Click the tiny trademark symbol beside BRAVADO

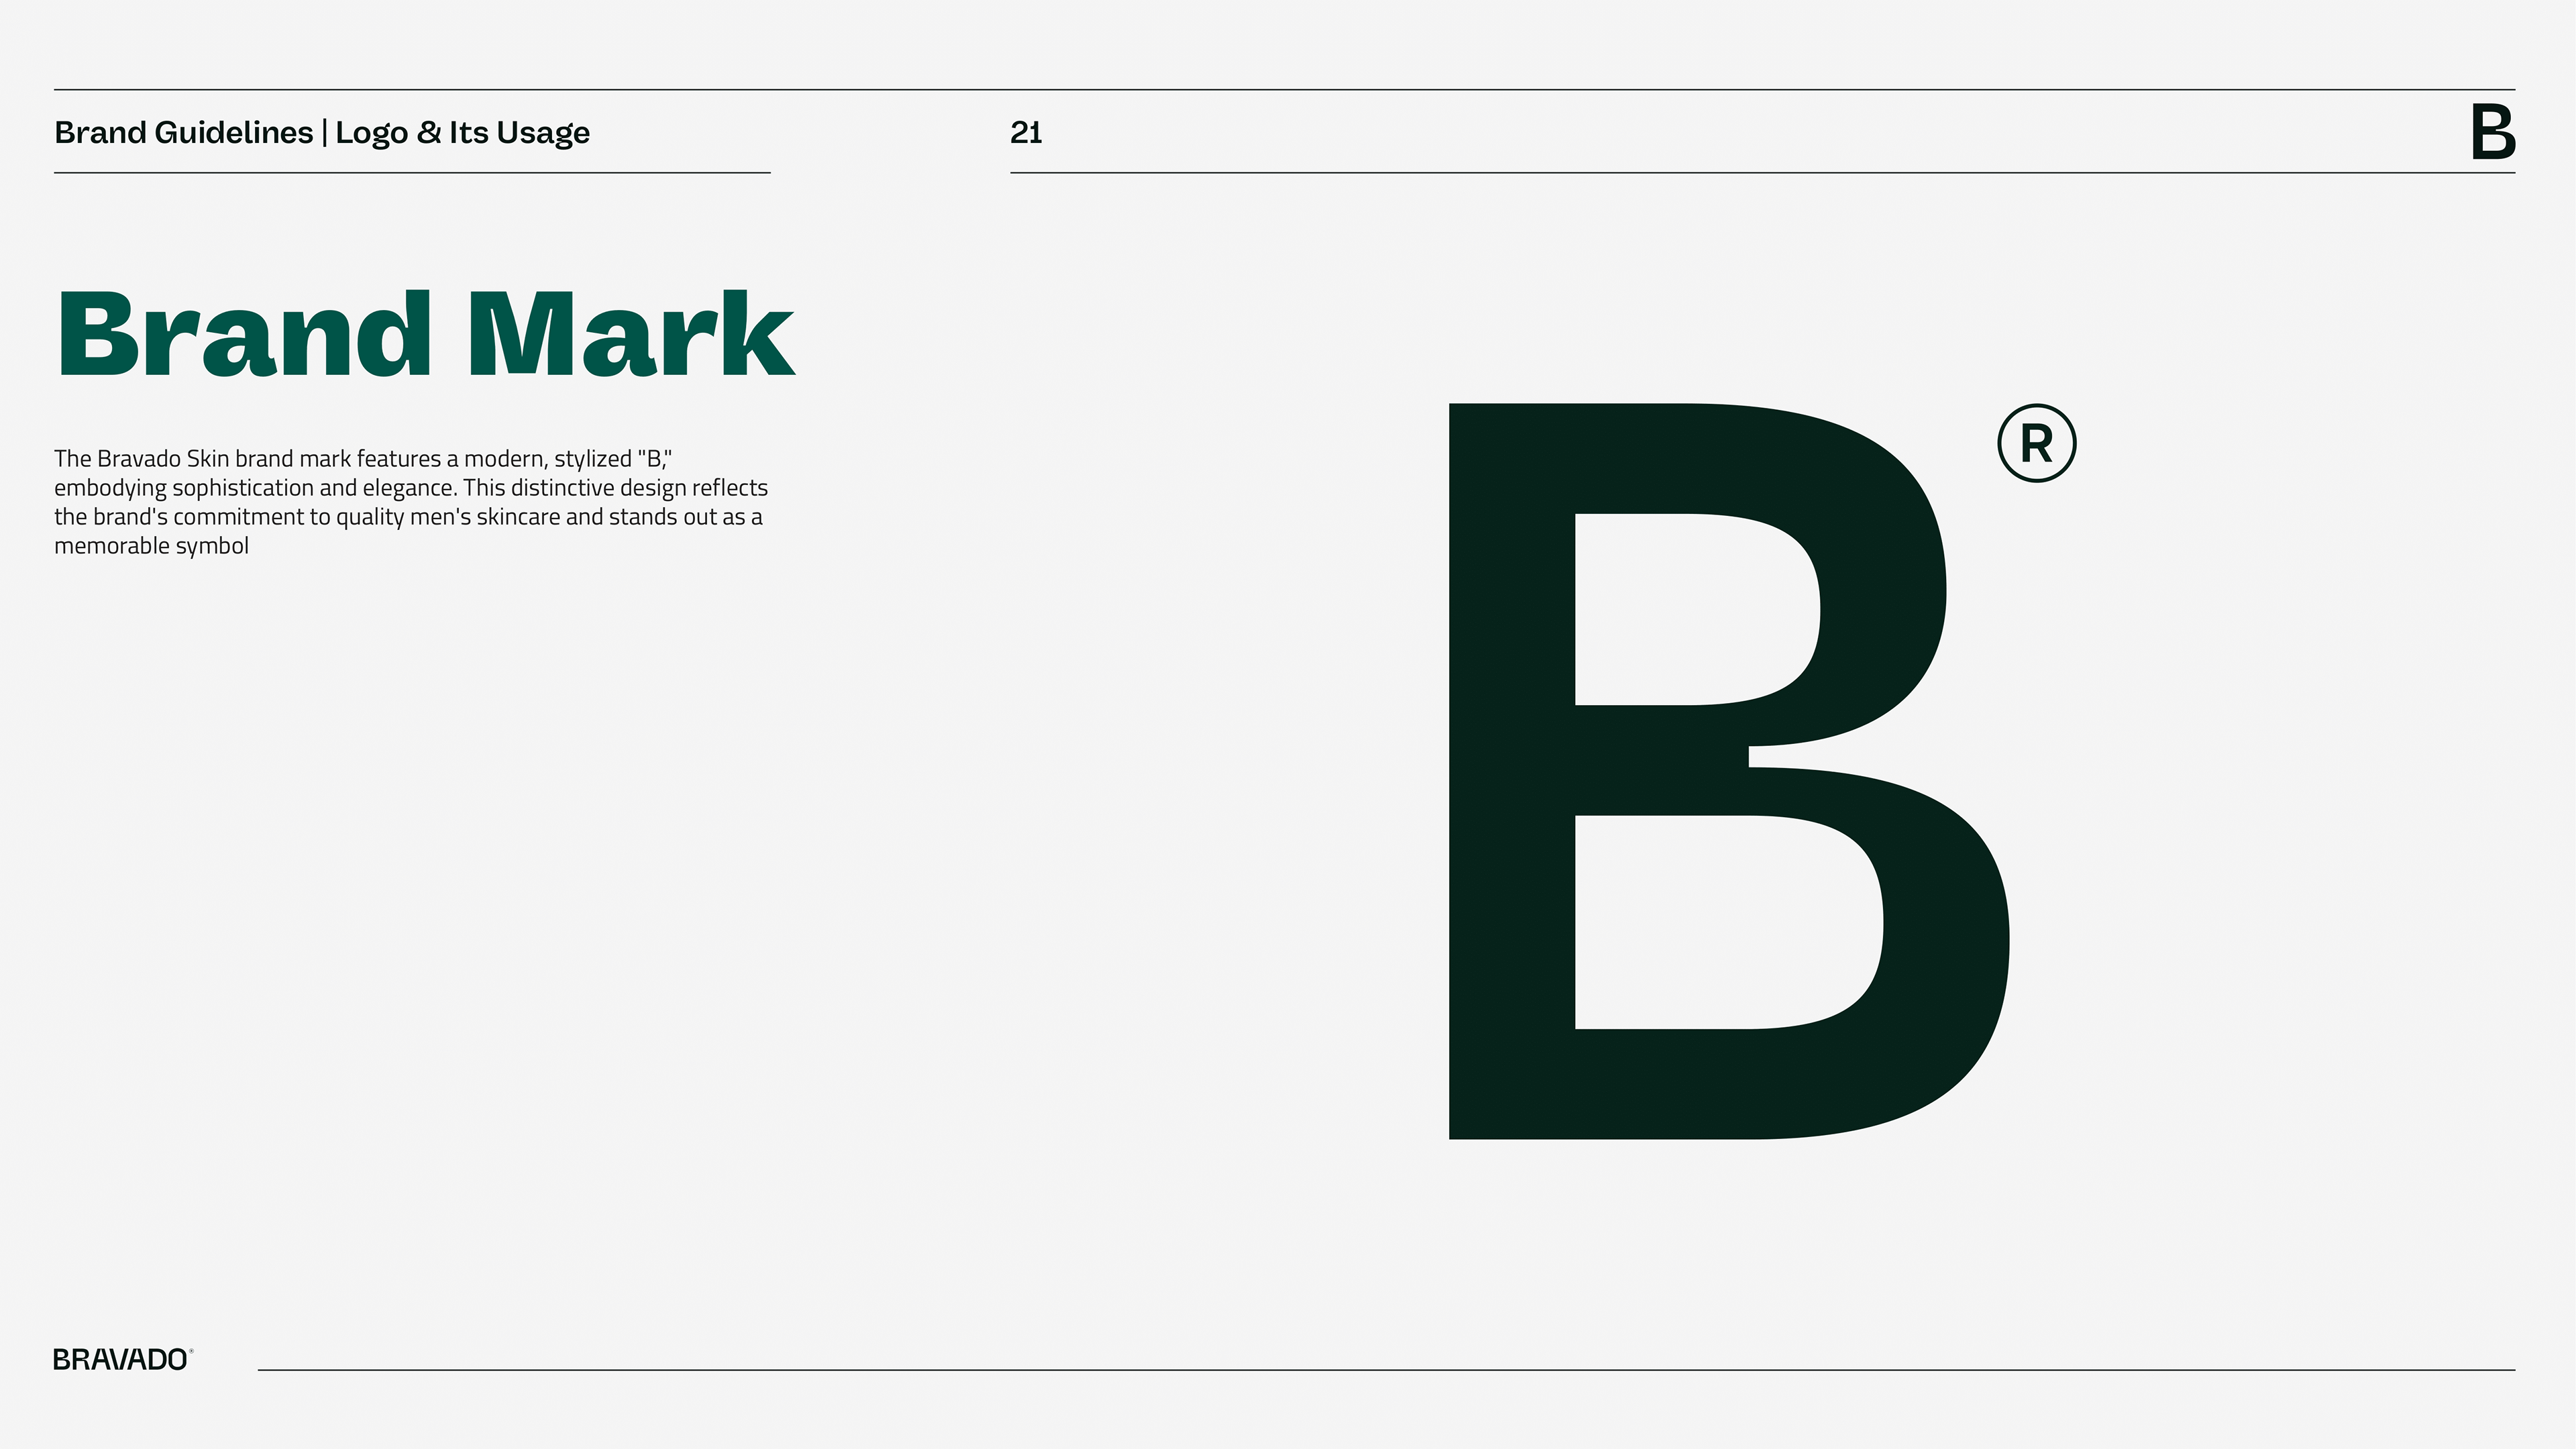pyautogui.click(x=191, y=1351)
